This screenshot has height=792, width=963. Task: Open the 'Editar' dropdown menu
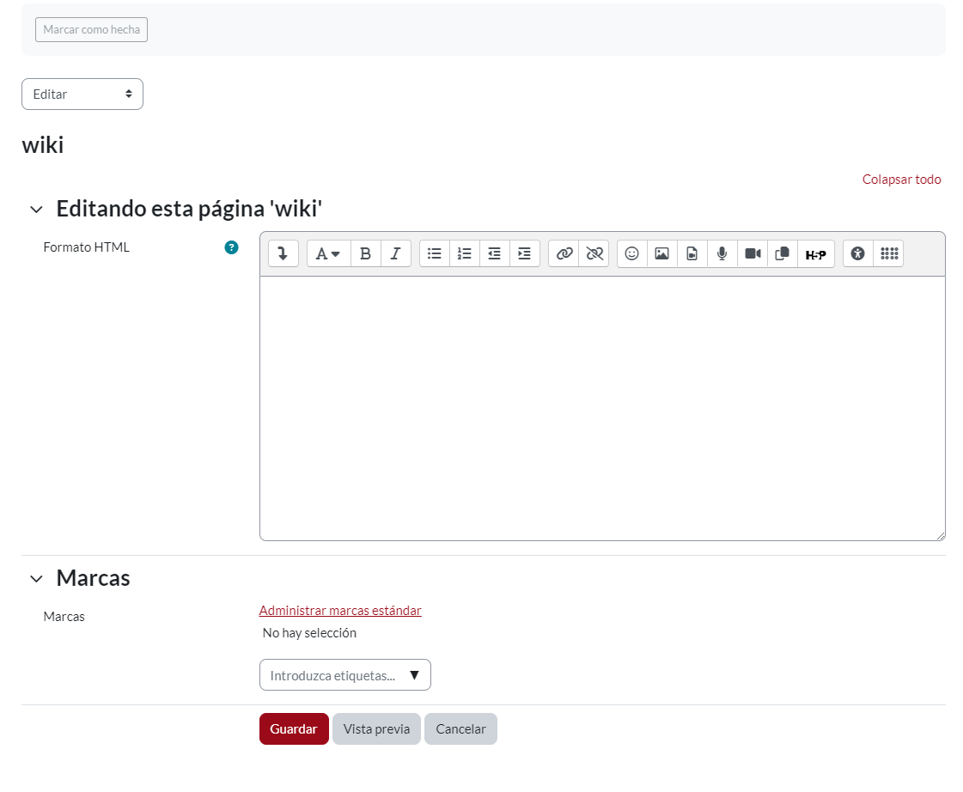(x=82, y=94)
